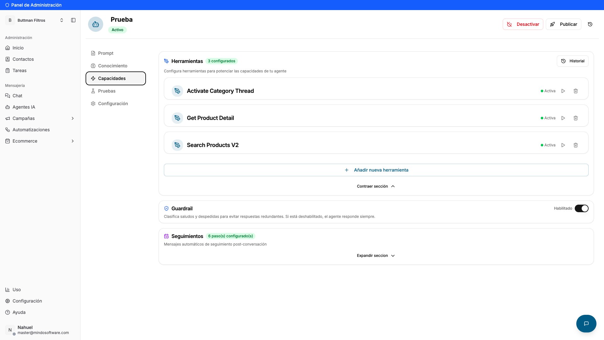Click the Get Product Detail tool icon
Screen dimensions: 604x340
pos(177,118)
